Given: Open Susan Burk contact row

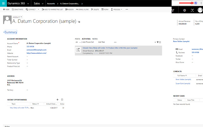Looking at the screenshot, I should point(183,84).
